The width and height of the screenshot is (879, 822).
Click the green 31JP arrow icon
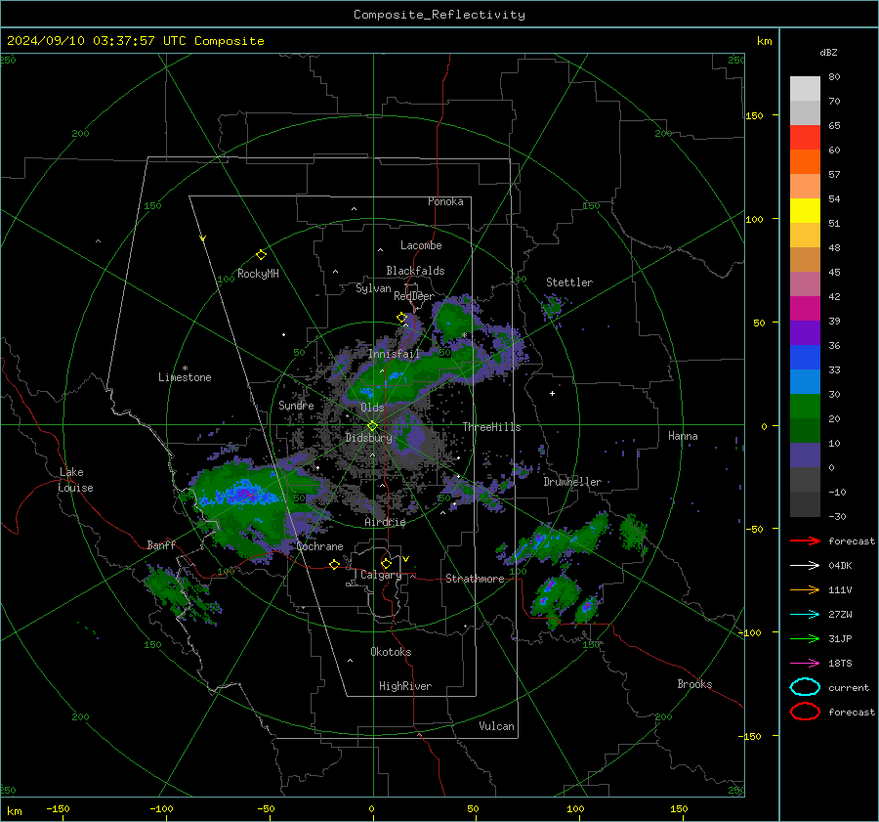click(805, 638)
